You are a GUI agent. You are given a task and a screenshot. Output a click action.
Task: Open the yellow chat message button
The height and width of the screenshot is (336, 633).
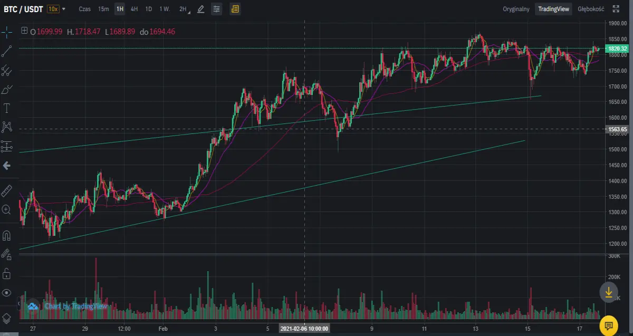pyautogui.click(x=609, y=325)
